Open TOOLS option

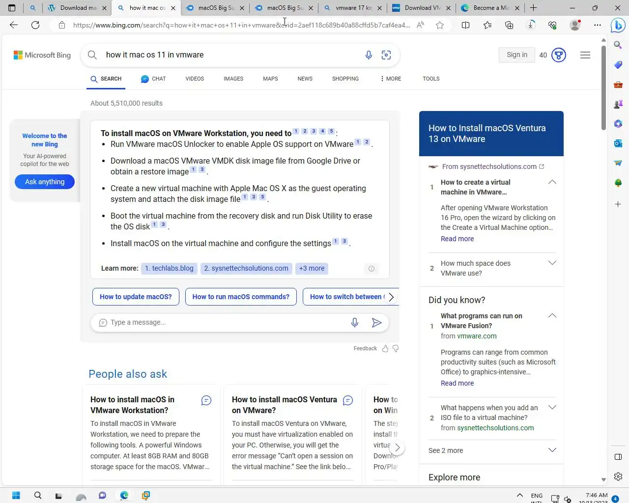point(431,79)
